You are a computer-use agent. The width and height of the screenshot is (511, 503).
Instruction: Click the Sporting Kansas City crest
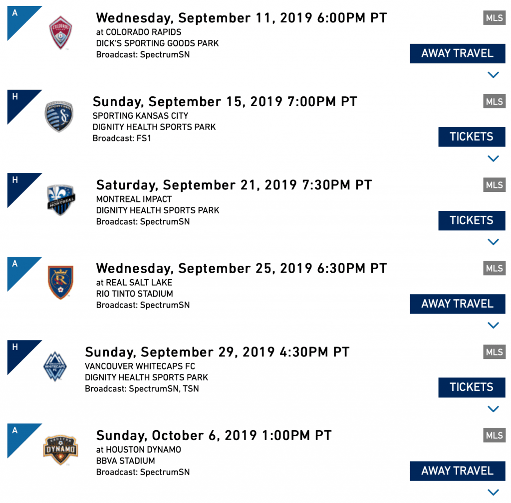pos(59,116)
